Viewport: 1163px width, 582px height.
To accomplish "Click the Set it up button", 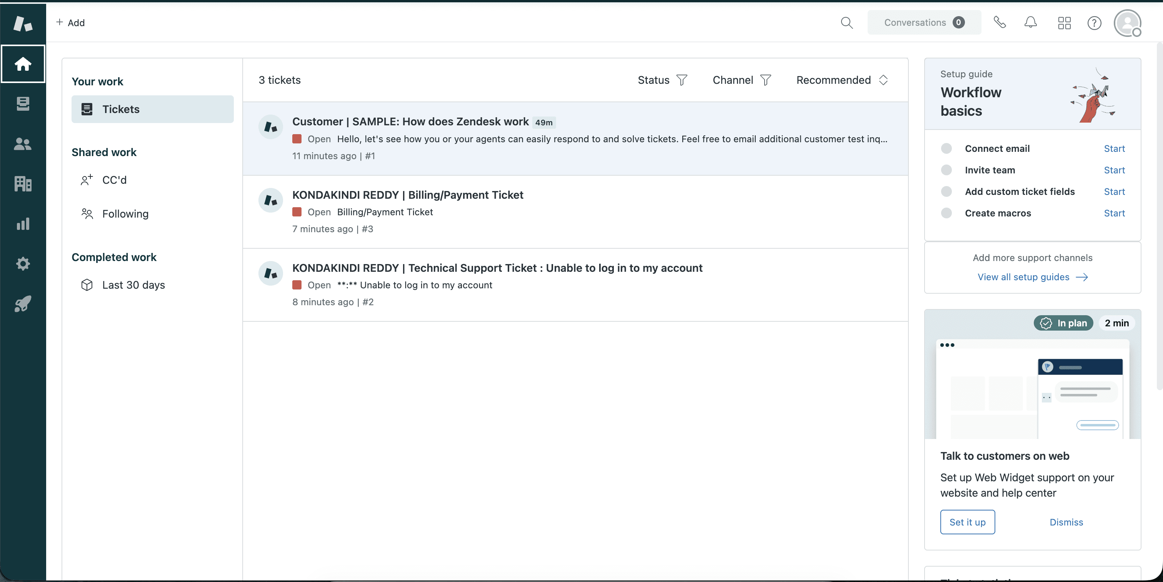I will pos(967,522).
